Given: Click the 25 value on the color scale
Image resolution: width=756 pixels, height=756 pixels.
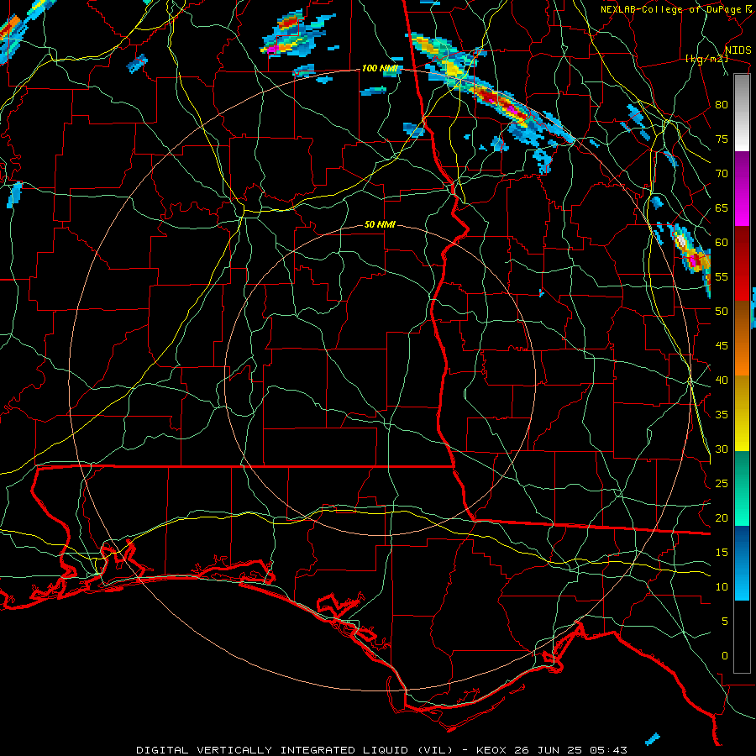Looking at the screenshot, I should click(722, 484).
